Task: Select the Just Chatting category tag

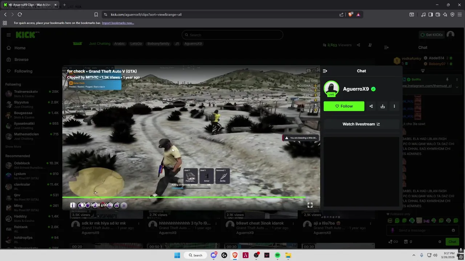Action: click(x=100, y=43)
